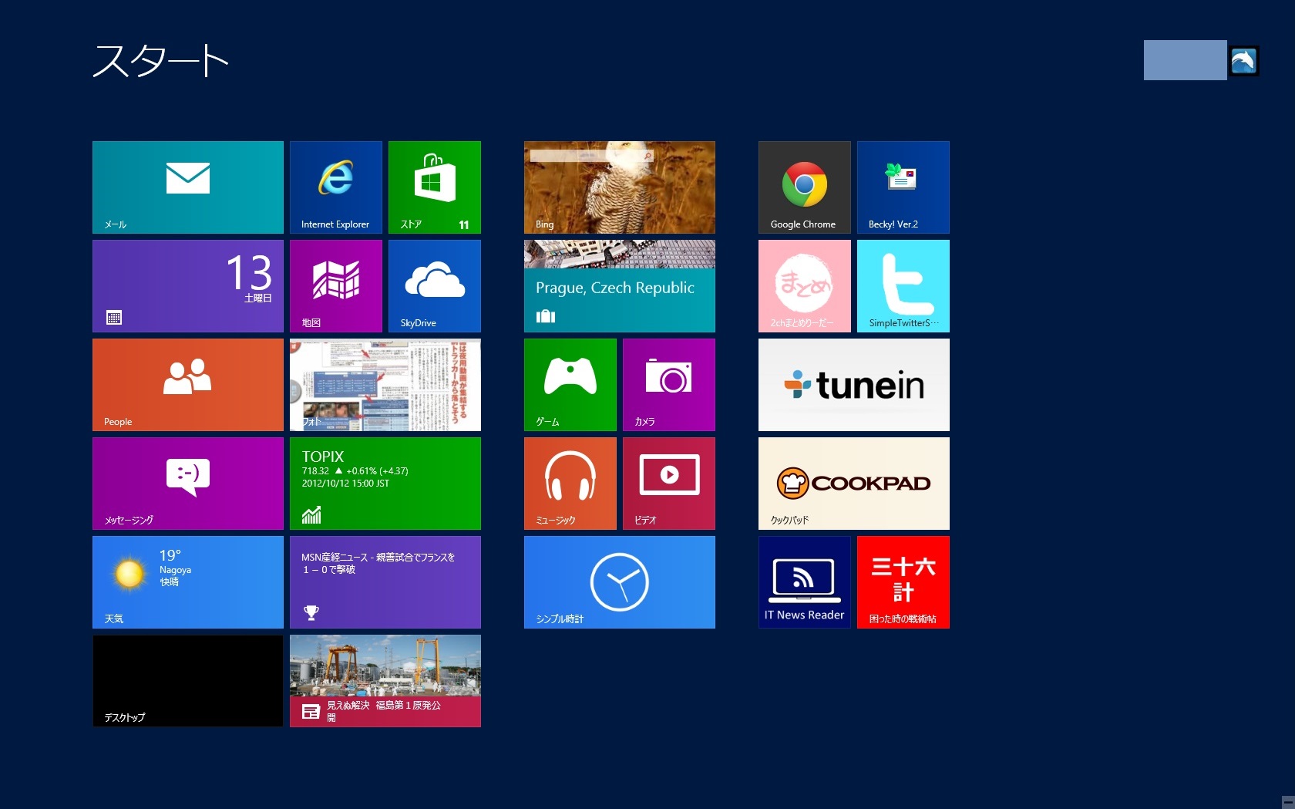
Task: Open the tunein radio tile
Action: [854, 385]
